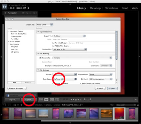Select the blog 400 user preset
Viewport: 141px width, 124px height.
point(15,47)
